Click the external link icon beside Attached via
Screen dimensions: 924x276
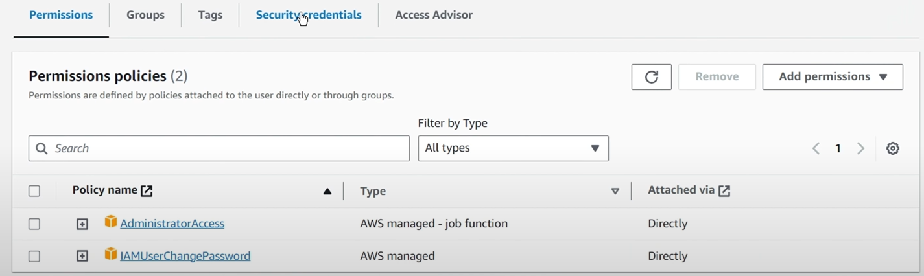pyautogui.click(x=724, y=190)
